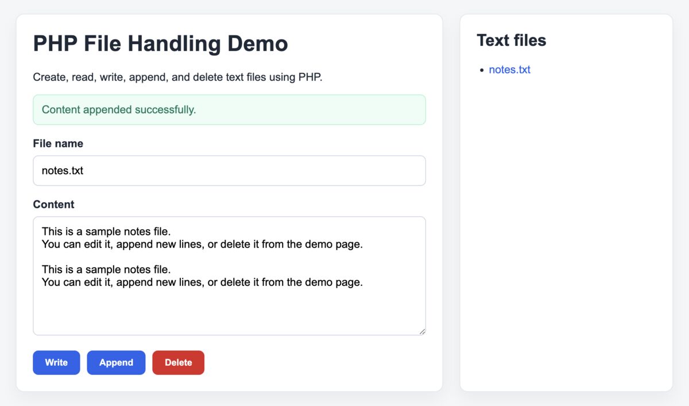
Task: Click the Write button
Action: 56,362
